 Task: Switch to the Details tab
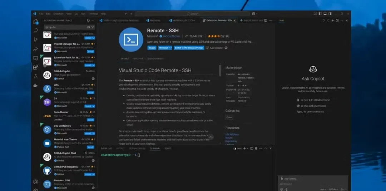(125, 59)
